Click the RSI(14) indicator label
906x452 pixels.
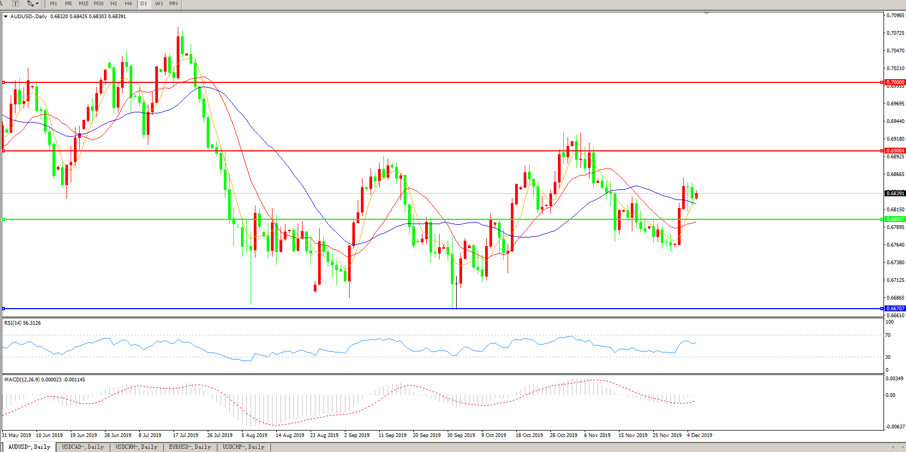tap(22, 323)
